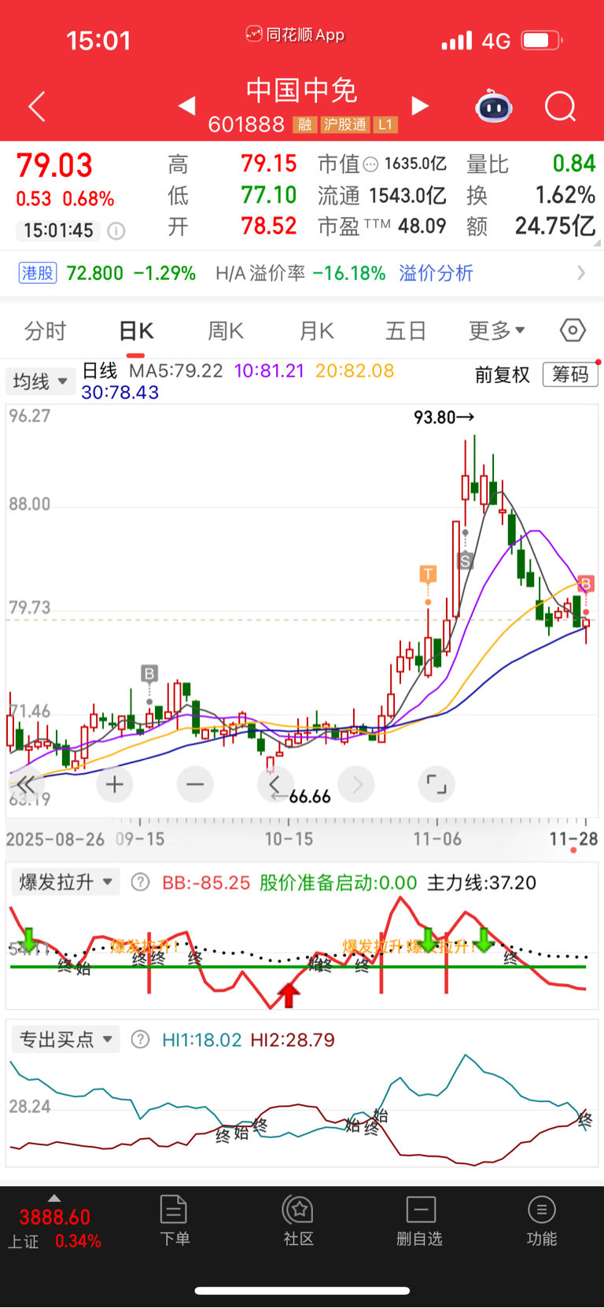Tap the info icon beside 15:01:45

[116, 230]
